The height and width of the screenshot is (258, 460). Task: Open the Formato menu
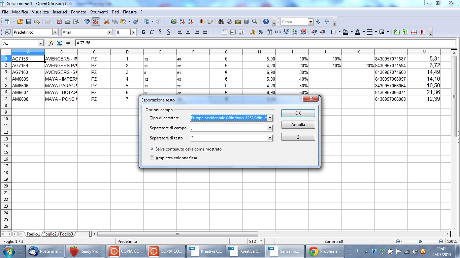[78, 12]
